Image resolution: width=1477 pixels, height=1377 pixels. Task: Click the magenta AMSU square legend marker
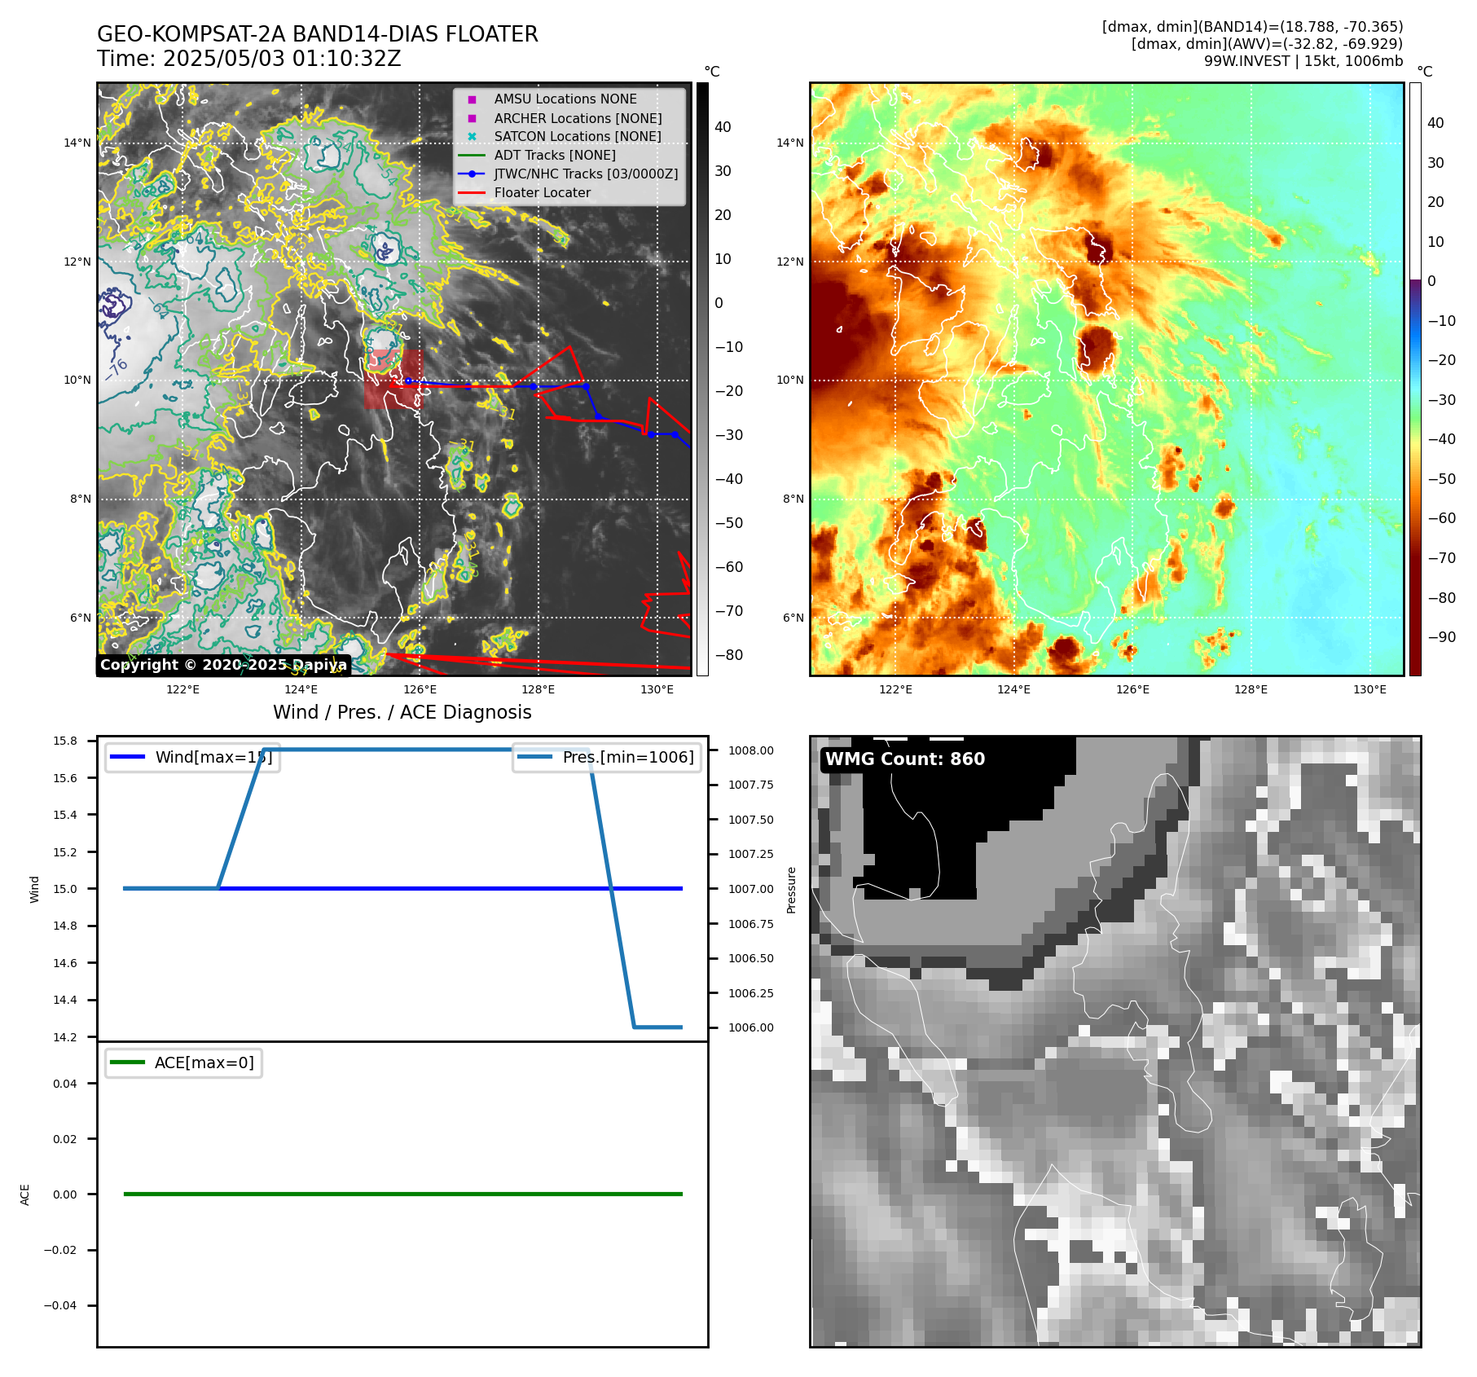[472, 99]
